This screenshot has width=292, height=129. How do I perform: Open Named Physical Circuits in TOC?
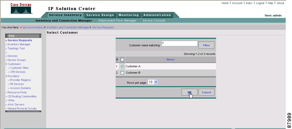pyautogui.click(x=22, y=109)
